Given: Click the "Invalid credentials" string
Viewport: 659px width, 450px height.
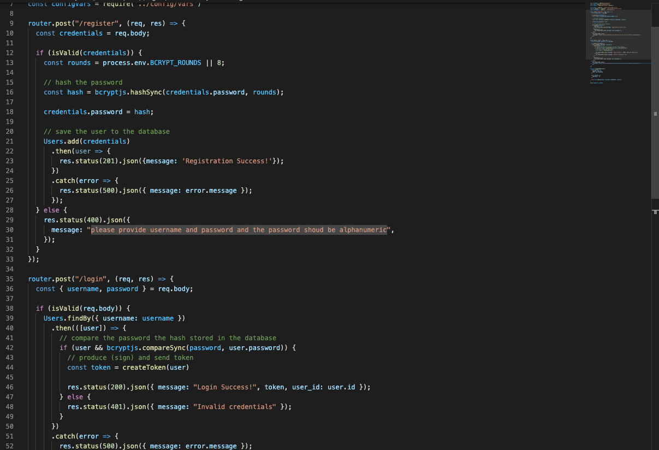Looking at the screenshot, I should pos(235,407).
